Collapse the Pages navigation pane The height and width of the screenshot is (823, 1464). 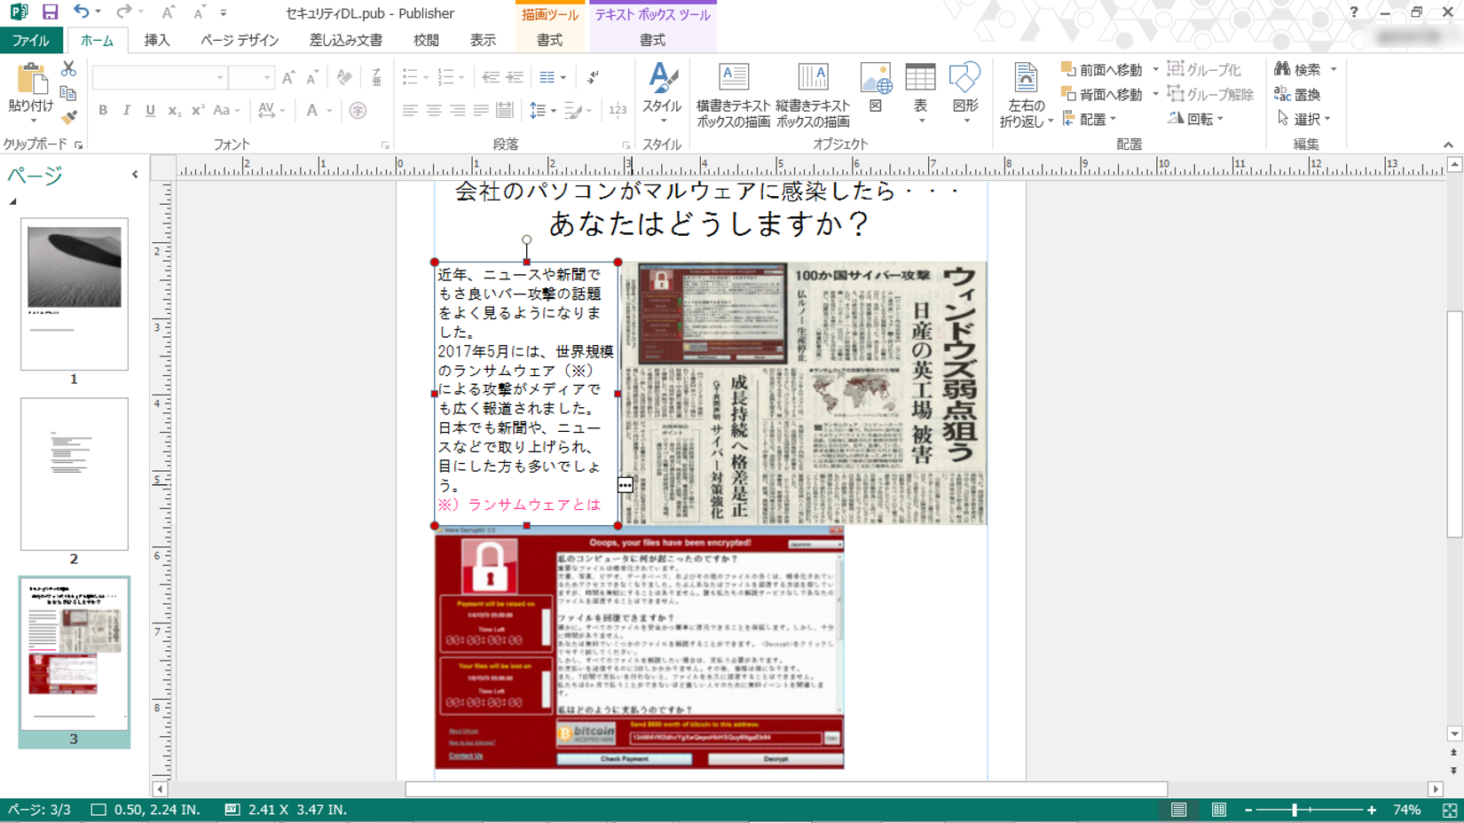coord(135,175)
